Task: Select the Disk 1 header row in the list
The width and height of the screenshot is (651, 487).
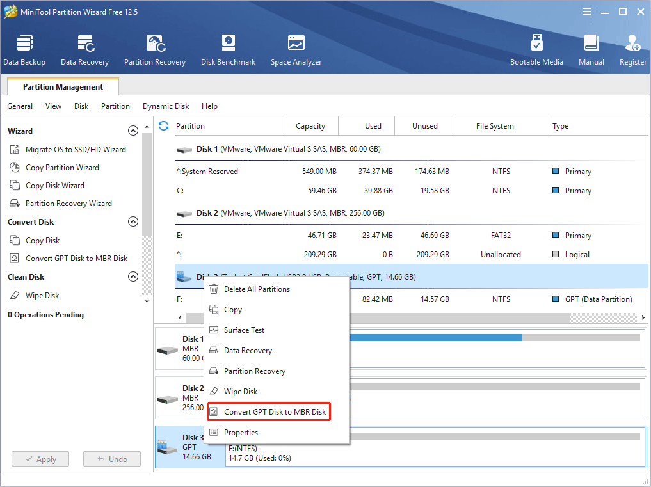Action: point(411,149)
